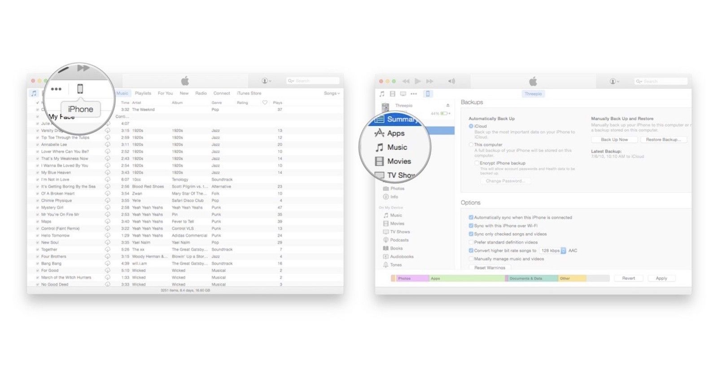The height and width of the screenshot is (371, 718).
Task: Enable Manually manage music and videos
Action: click(471, 259)
